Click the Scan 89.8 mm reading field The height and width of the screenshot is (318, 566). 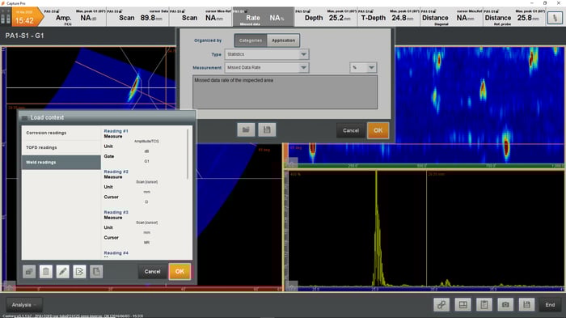click(x=137, y=17)
